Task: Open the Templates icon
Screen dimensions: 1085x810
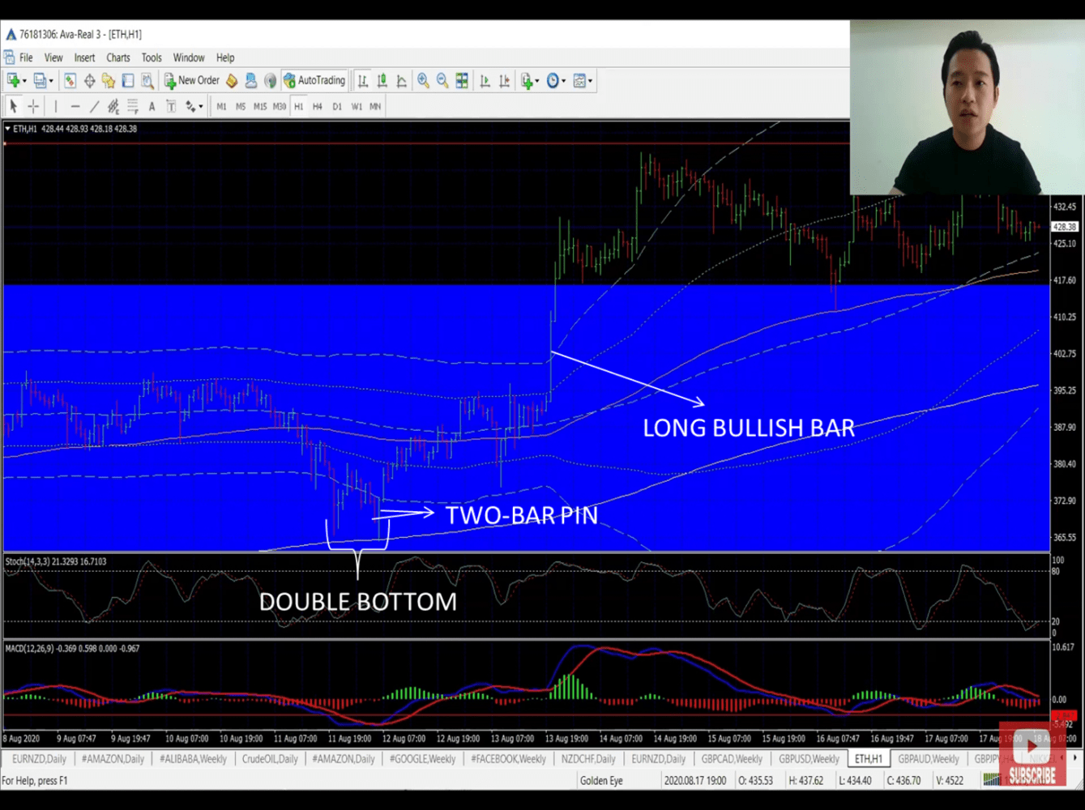Action: tap(579, 81)
